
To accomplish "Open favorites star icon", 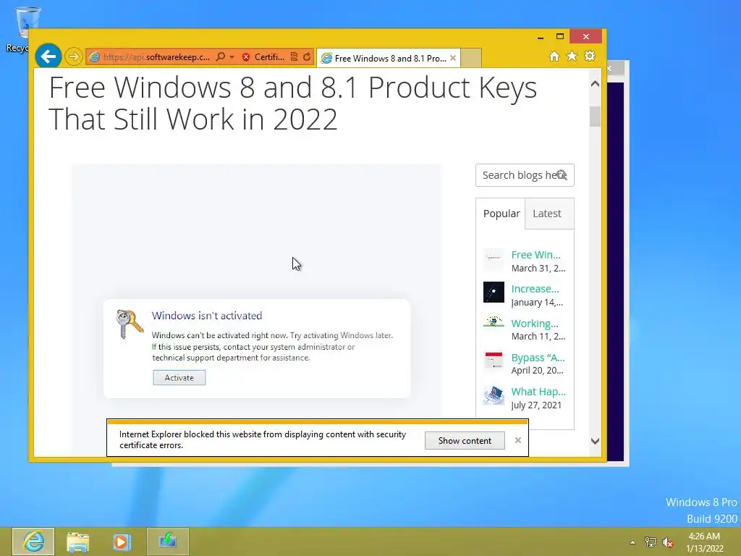I will pyautogui.click(x=572, y=56).
